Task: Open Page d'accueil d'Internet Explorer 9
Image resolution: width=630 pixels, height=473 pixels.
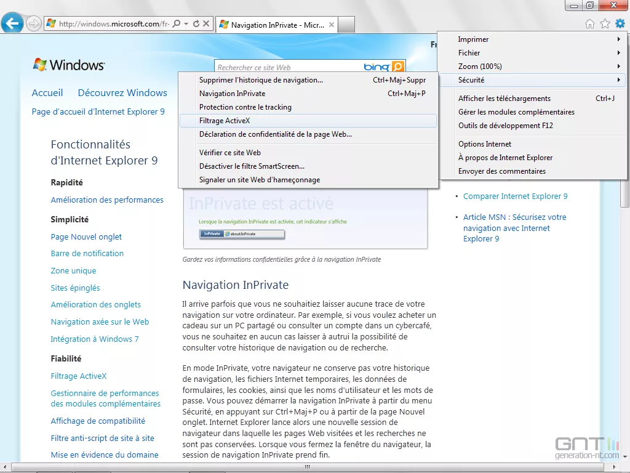Action: click(x=98, y=112)
